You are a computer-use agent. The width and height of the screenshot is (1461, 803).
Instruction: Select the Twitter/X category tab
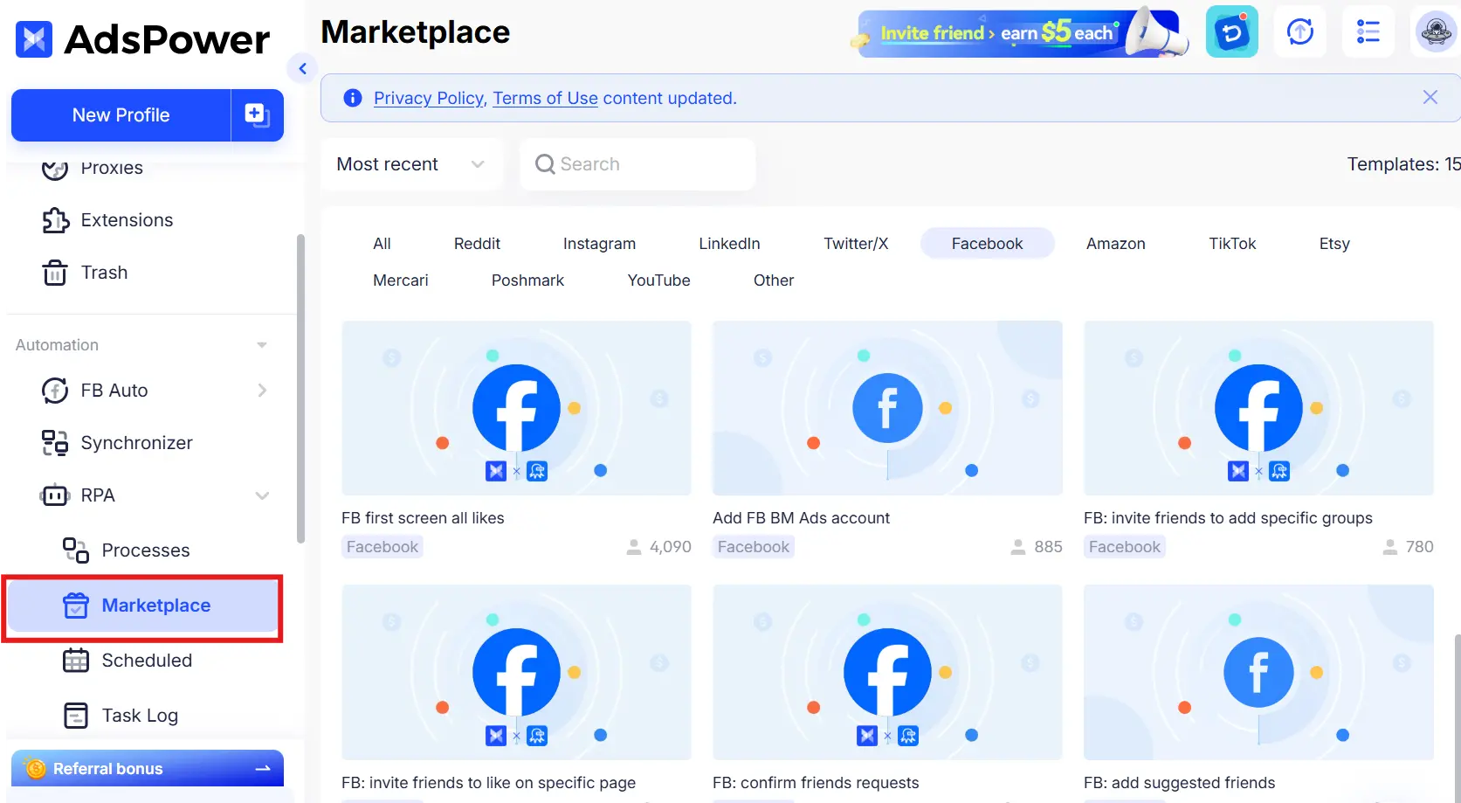[856, 244]
